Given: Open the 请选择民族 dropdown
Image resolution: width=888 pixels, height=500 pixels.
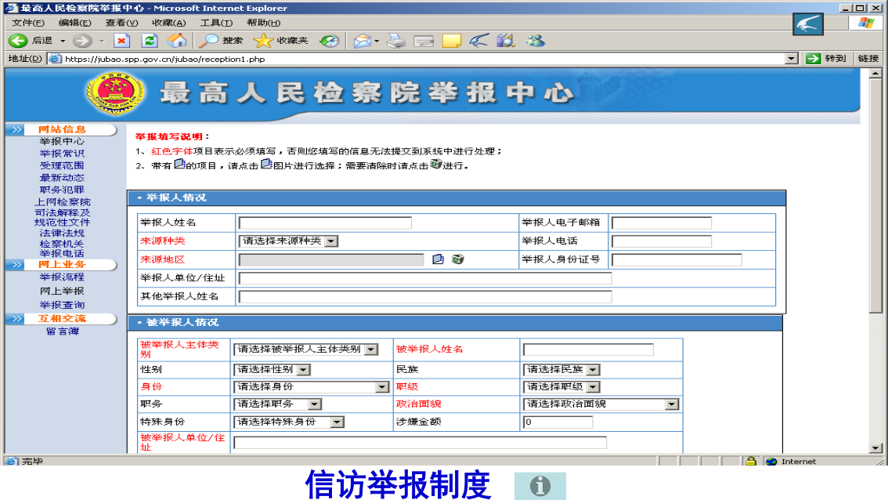Looking at the screenshot, I should click(593, 370).
